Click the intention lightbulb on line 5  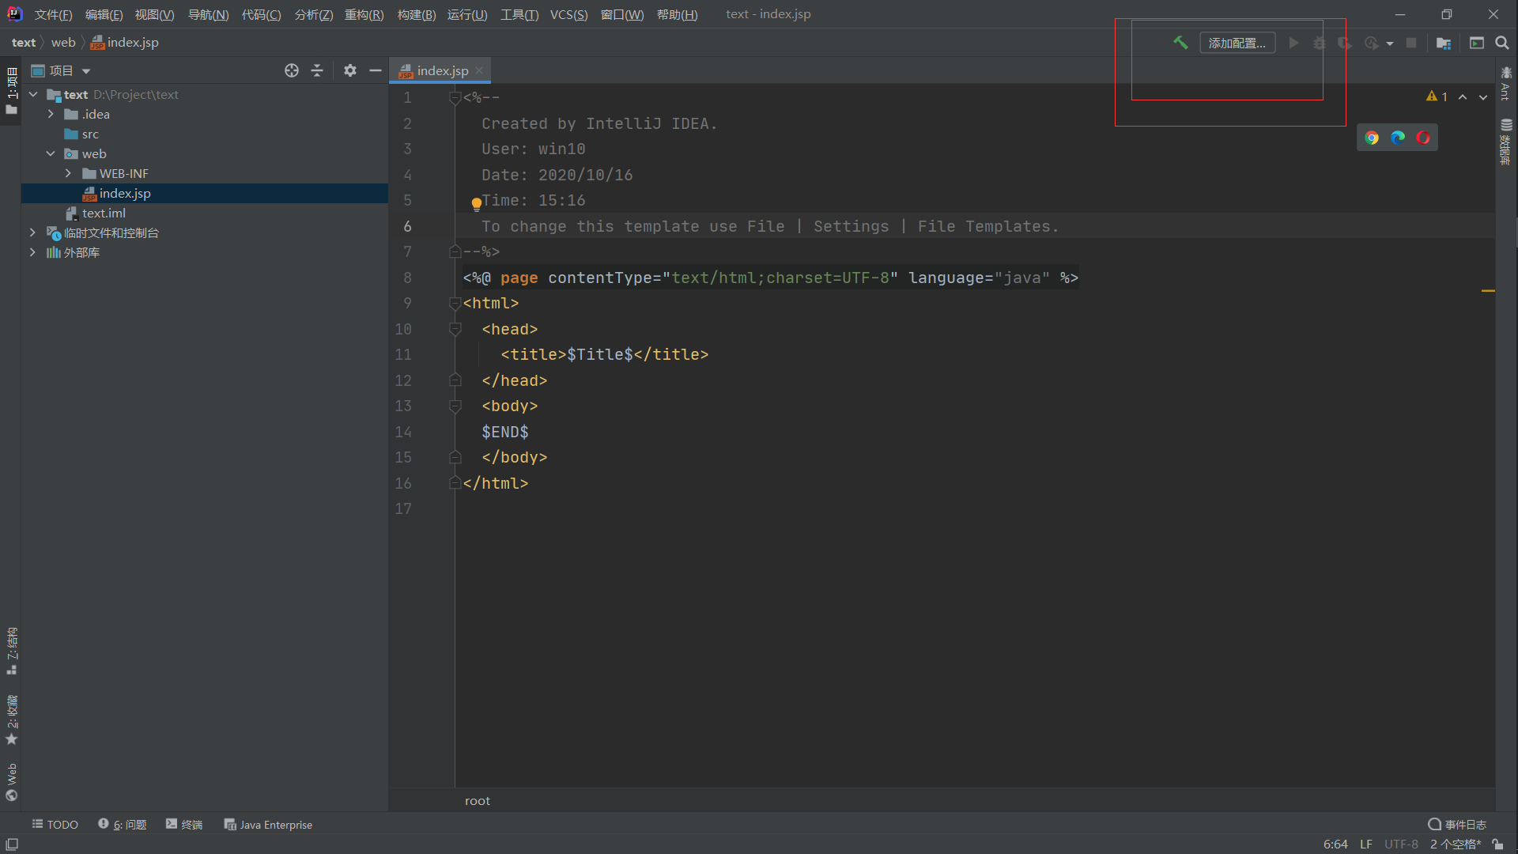click(x=476, y=204)
